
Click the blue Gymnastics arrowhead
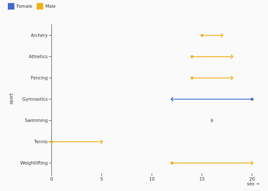172,99
